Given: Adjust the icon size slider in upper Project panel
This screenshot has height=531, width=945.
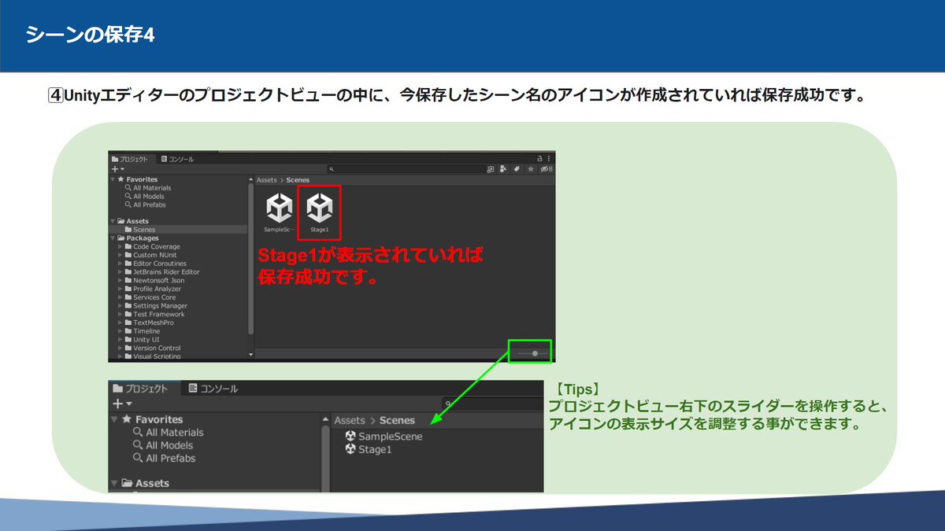Looking at the screenshot, I should coord(535,353).
